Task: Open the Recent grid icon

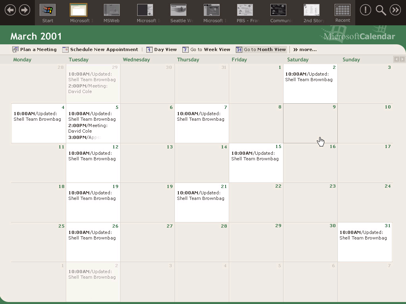Action: pos(343,13)
